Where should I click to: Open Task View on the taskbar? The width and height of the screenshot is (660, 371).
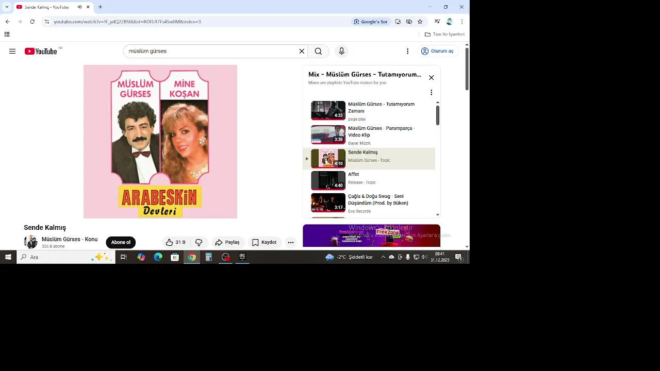[124, 257]
